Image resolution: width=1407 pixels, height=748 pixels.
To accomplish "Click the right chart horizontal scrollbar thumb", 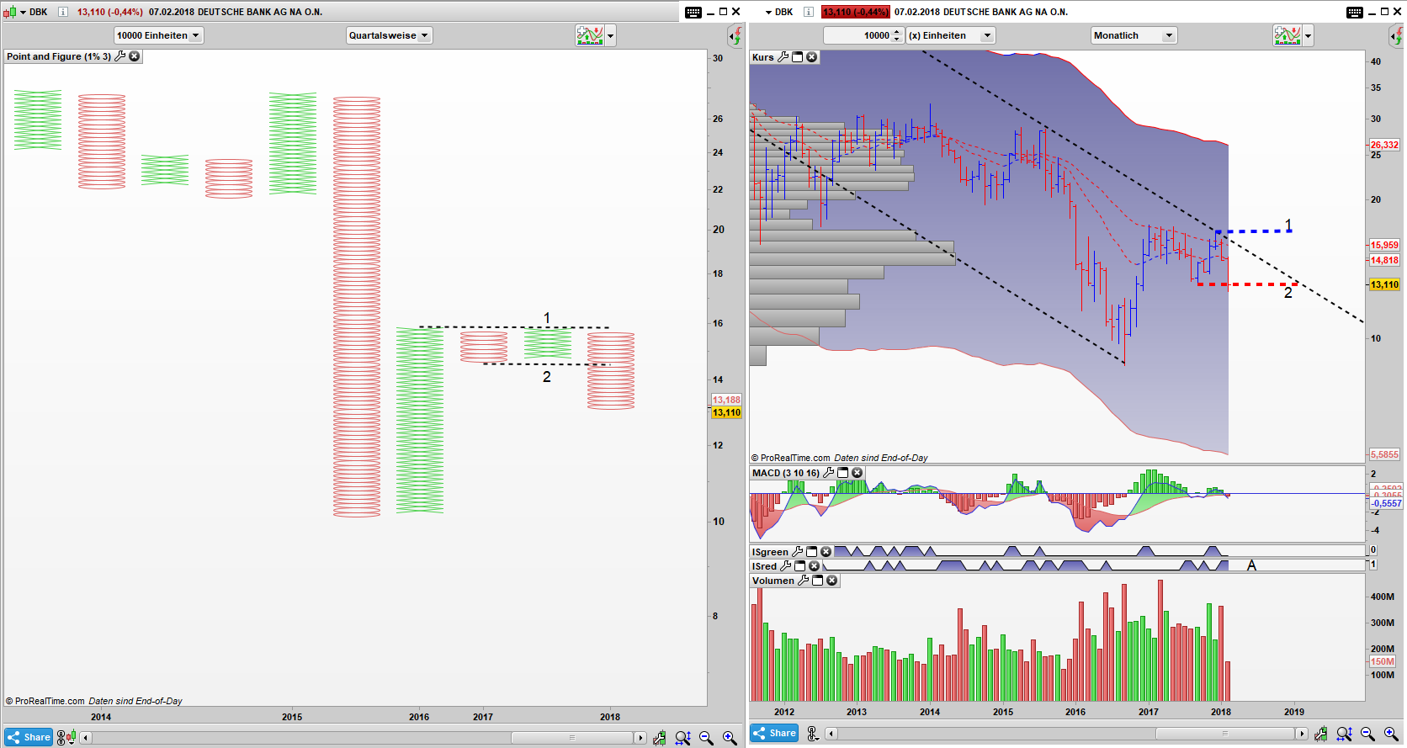I will [x=1224, y=734].
